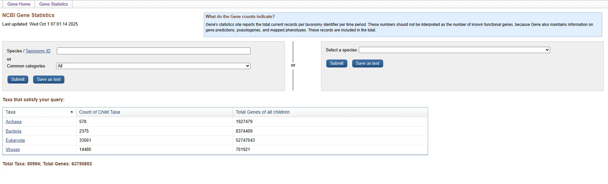Select the Eukaryota gene total cell 52747043
608x184 pixels.
point(245,140)
